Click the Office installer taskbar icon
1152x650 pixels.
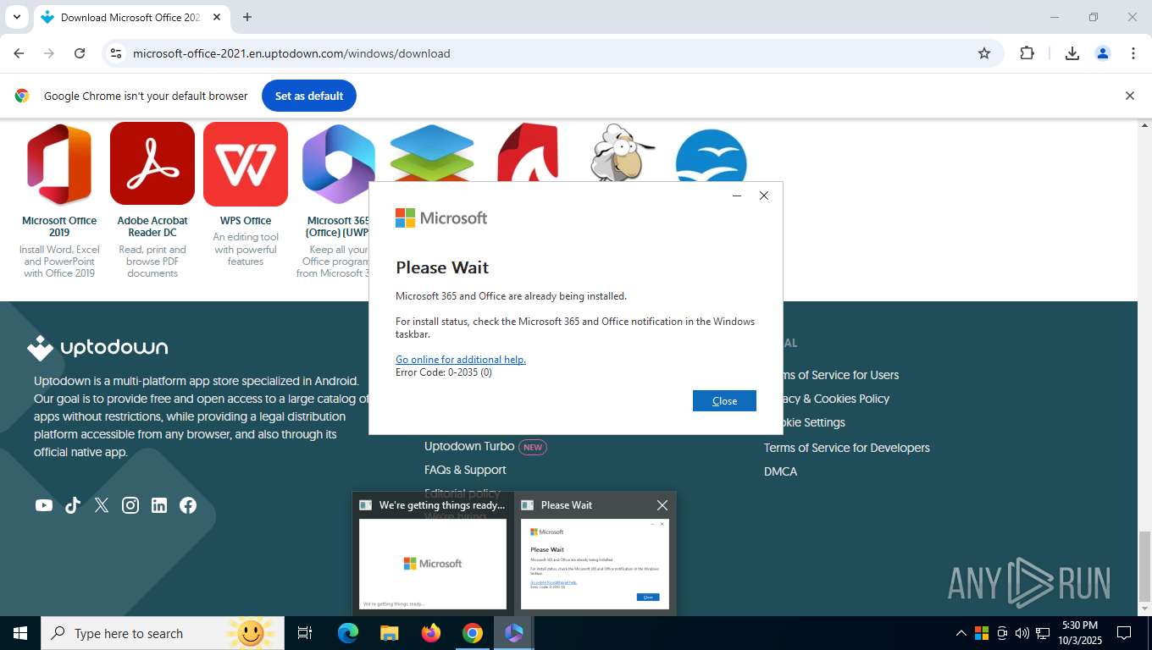click(513, 633)
